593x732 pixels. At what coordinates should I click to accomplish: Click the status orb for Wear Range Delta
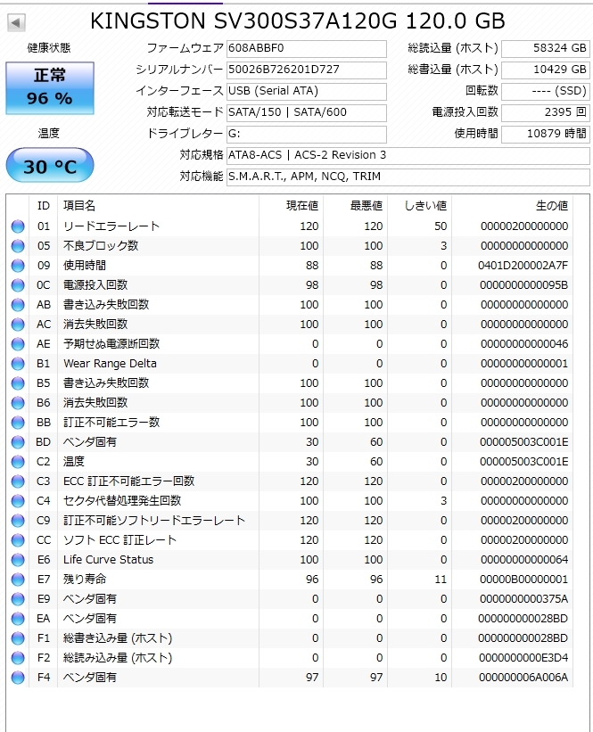pyautogui.click(x=18, y=364)
